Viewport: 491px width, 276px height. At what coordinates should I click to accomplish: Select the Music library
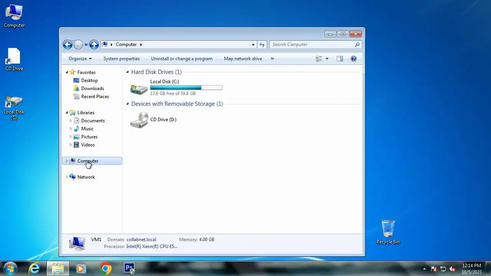point(87,128)
